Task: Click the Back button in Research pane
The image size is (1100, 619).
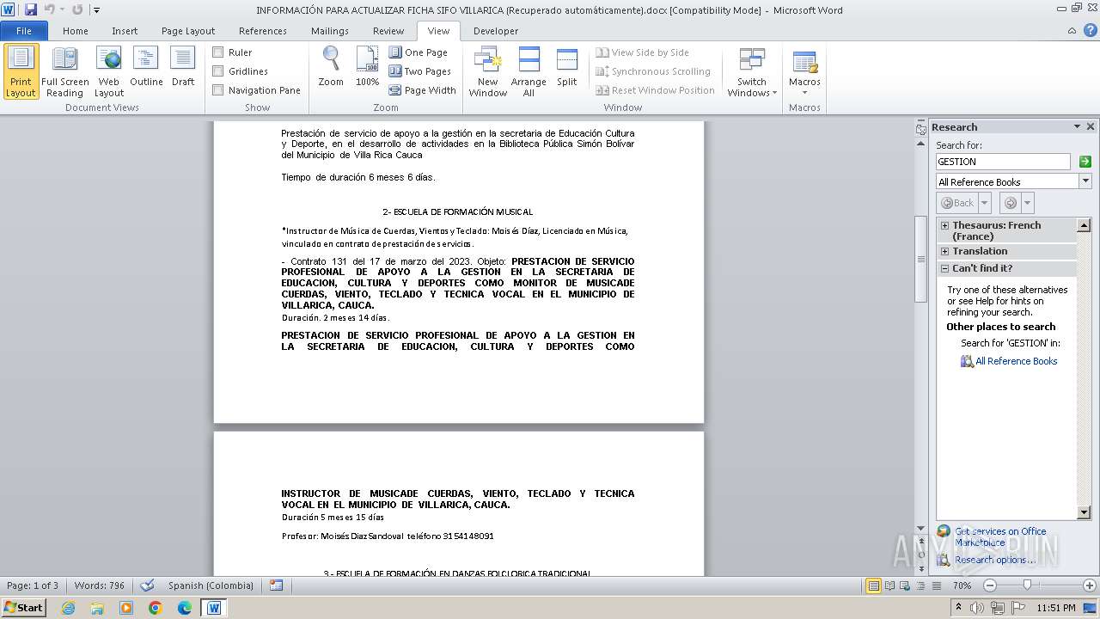Action: (957, 203)
